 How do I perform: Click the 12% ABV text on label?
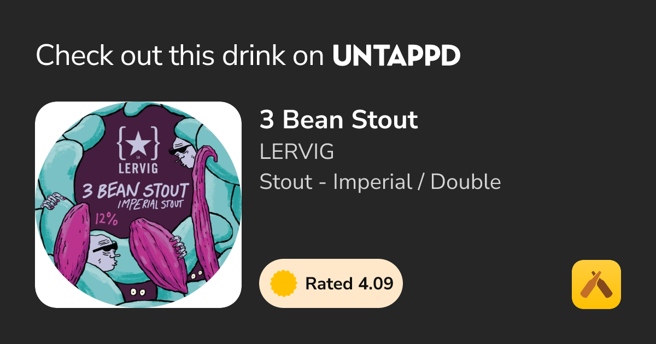point(108,219)
